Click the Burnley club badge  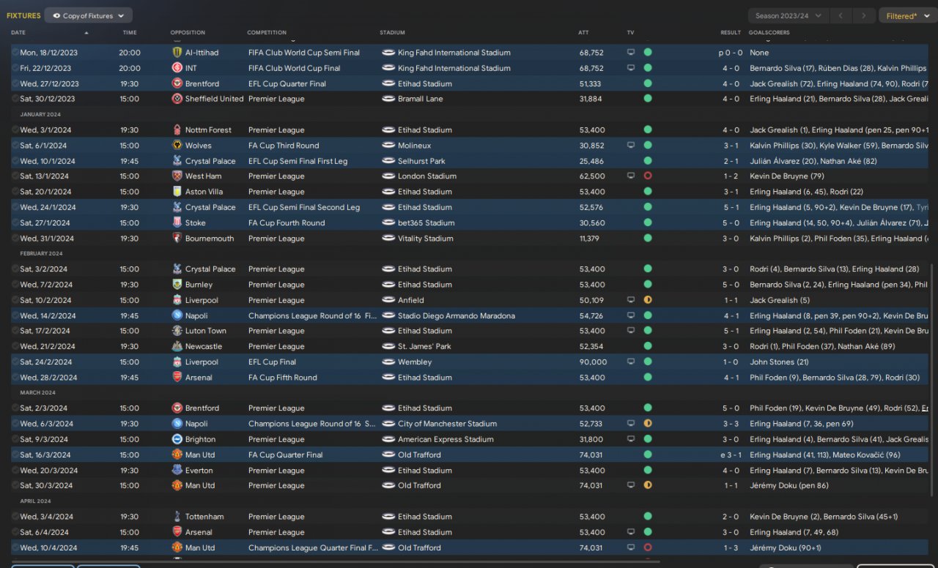coord(177,285)
